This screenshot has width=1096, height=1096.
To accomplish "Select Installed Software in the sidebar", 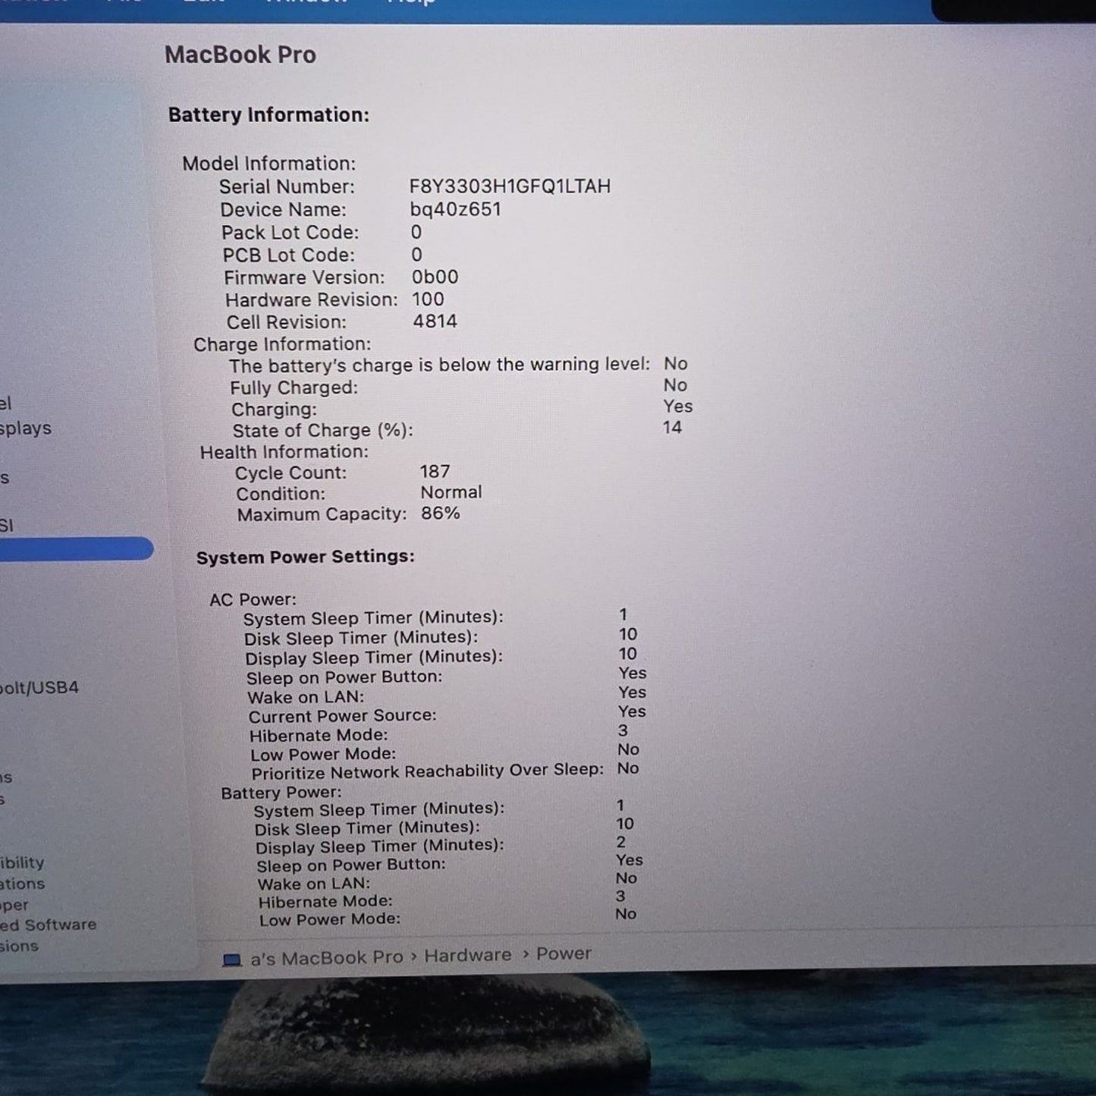I will (47, 924).
